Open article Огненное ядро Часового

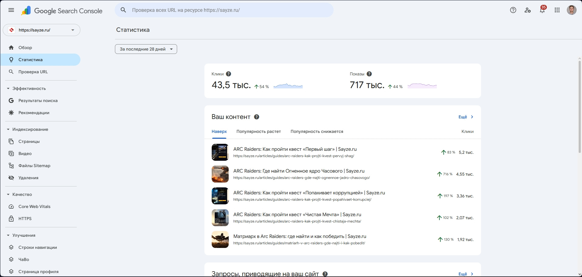pyautogui.click(x=299, y=171)
